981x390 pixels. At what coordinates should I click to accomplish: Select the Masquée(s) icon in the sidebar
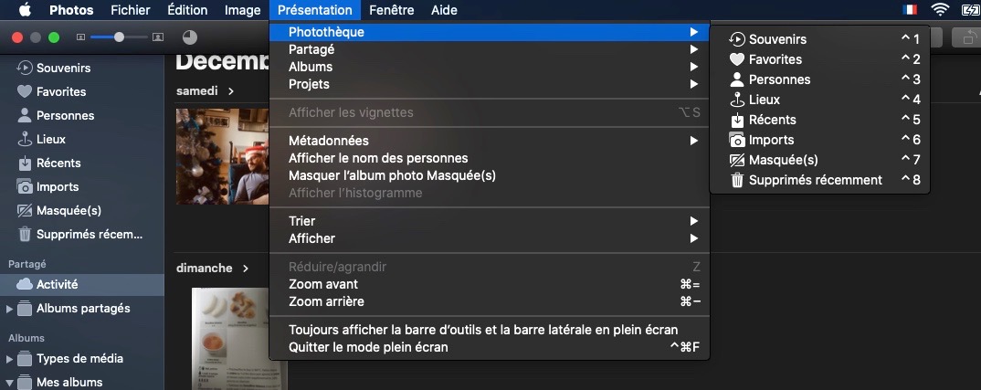(x=25, y=210)
